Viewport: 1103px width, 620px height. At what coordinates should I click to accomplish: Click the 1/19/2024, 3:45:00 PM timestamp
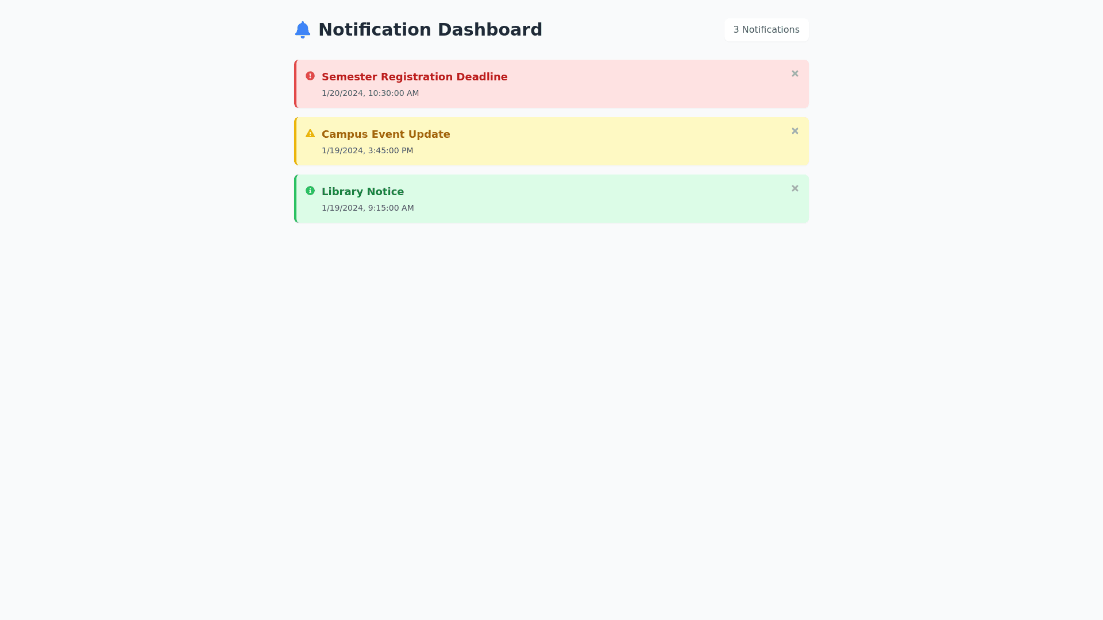click(367, 150)
